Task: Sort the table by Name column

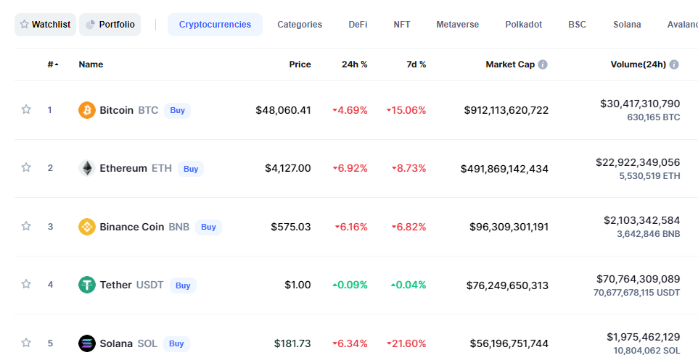Action: pos(91,64)
